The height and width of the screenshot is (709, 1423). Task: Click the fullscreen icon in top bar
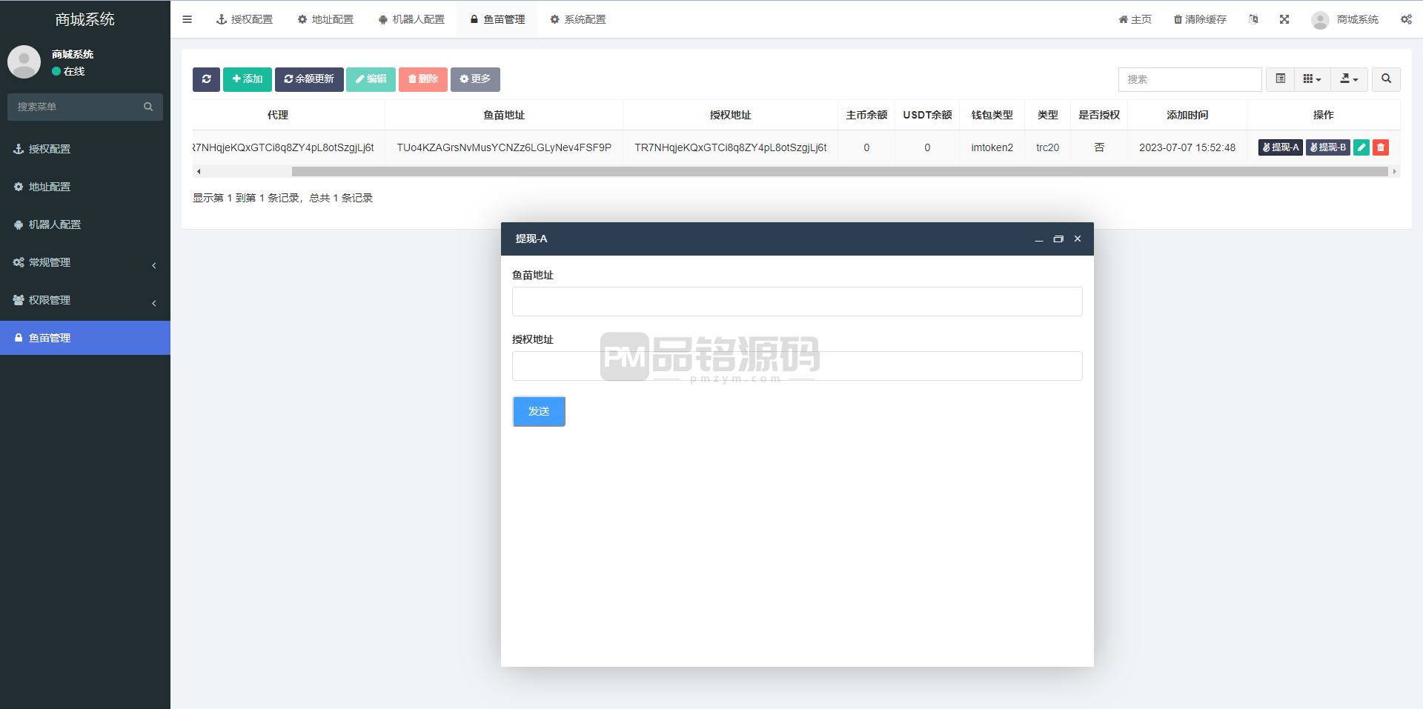(1284, 19)
